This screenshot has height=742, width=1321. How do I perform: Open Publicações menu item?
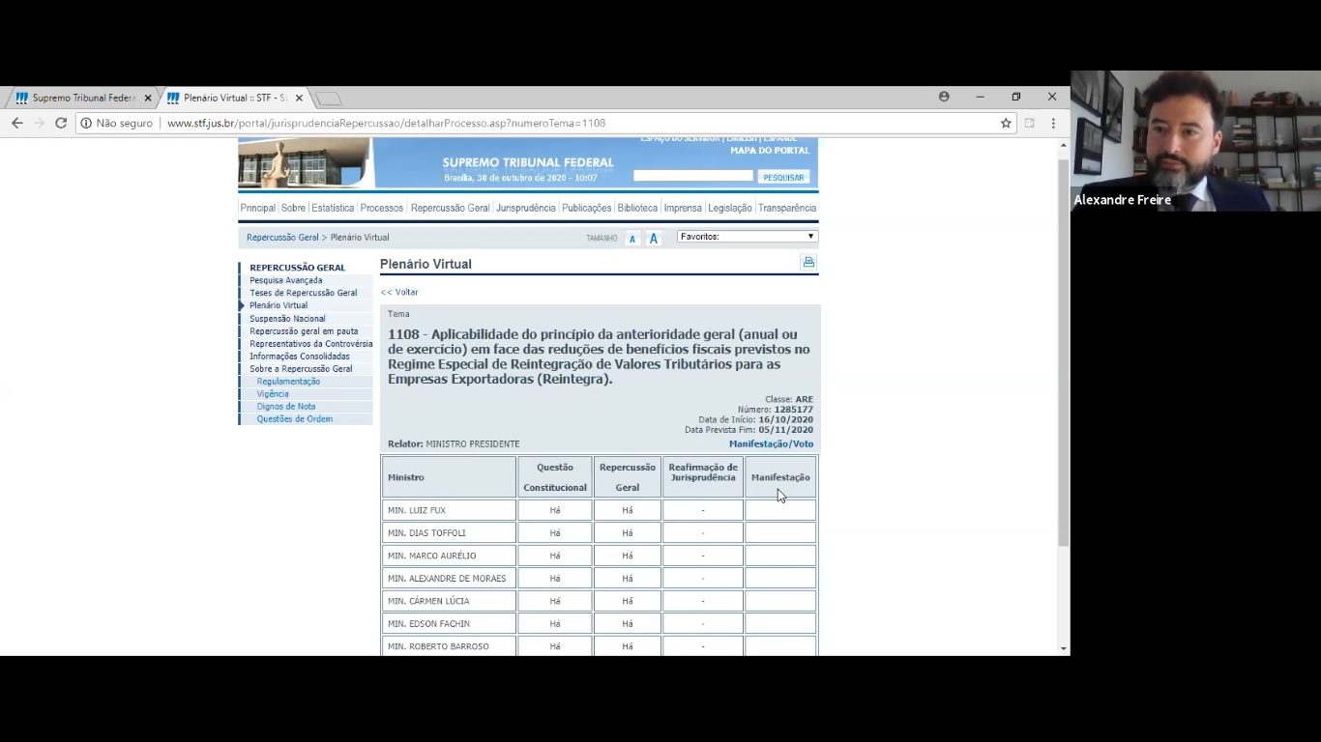[586, 208]
